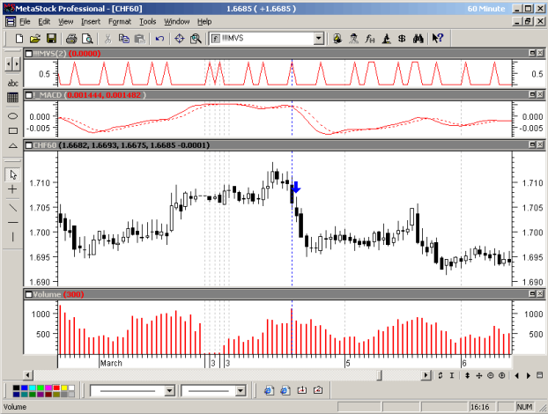Open the View menu
548x414 pixels.
tap(66, 22)
